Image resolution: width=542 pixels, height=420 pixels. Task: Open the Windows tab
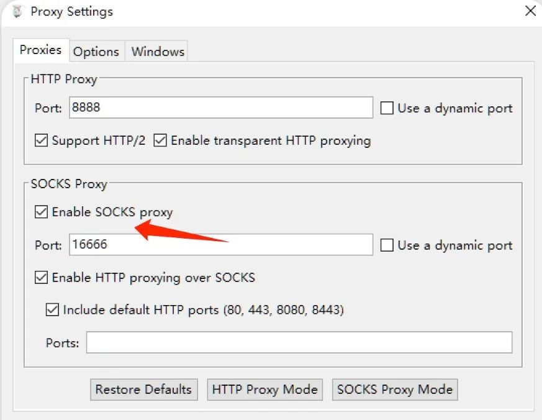pos(158,52)
